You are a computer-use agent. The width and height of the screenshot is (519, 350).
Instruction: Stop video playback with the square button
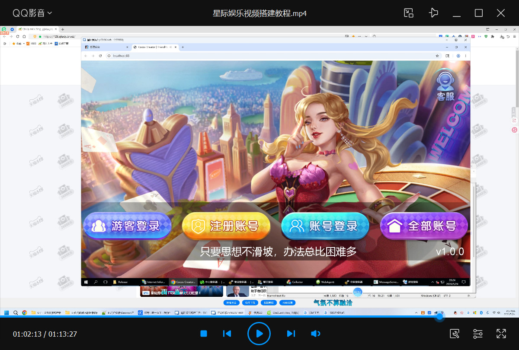coord(204,334)
